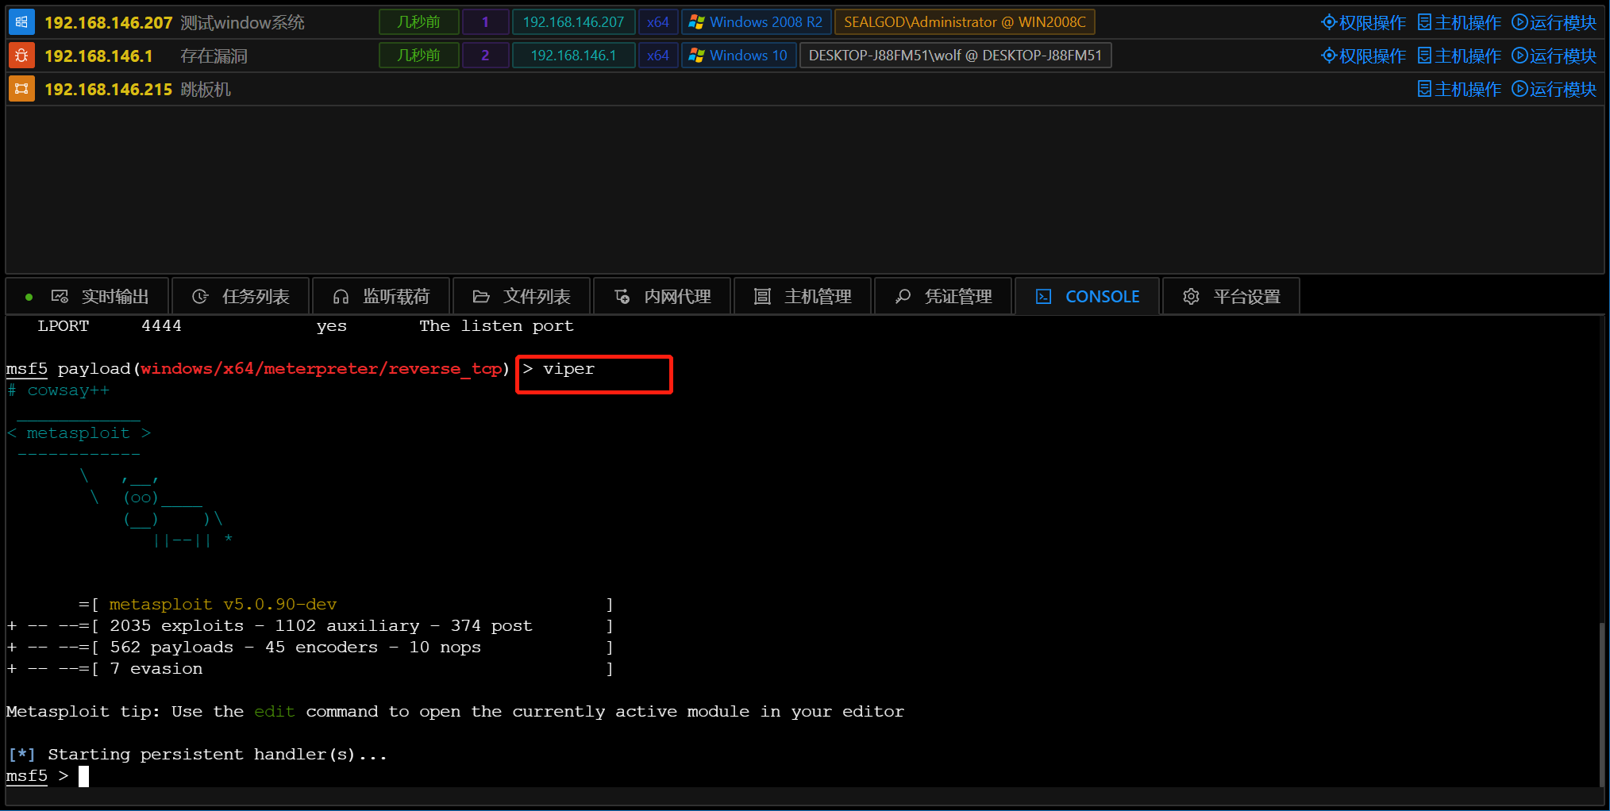Open the 任务列表 tab

pos(241,296)
